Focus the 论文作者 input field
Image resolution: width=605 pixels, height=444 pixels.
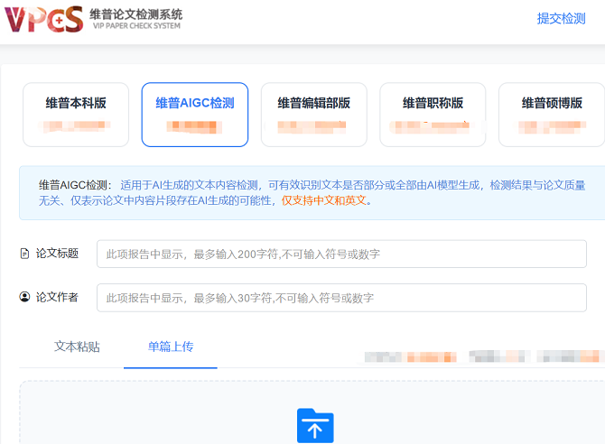[x=341, y=298]
